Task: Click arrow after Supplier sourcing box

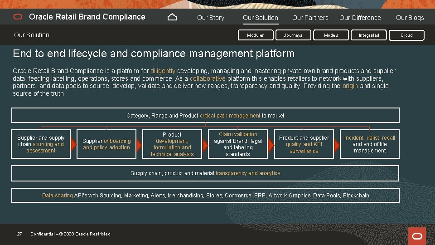Action: 73,144
